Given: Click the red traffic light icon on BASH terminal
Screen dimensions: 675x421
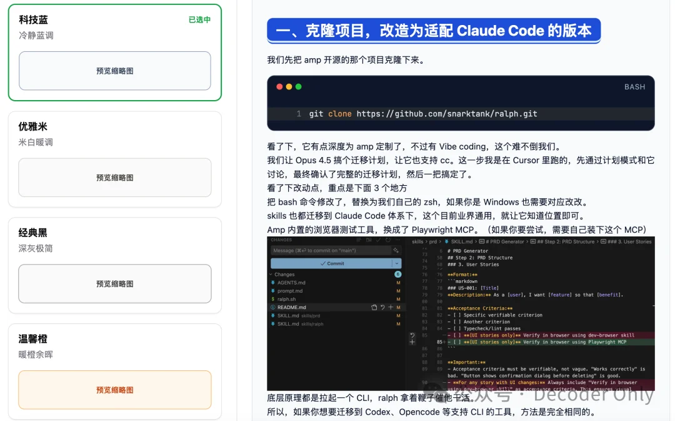Looking at the screenshot, I should pos(279,87).
